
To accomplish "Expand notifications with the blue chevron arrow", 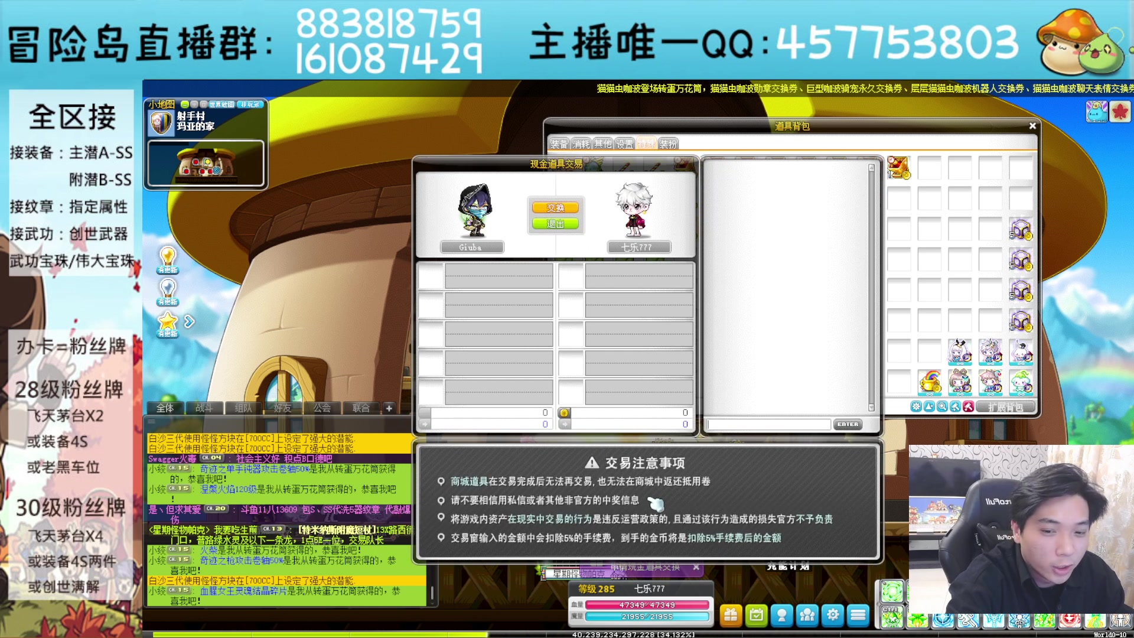I will coord(189,321).
